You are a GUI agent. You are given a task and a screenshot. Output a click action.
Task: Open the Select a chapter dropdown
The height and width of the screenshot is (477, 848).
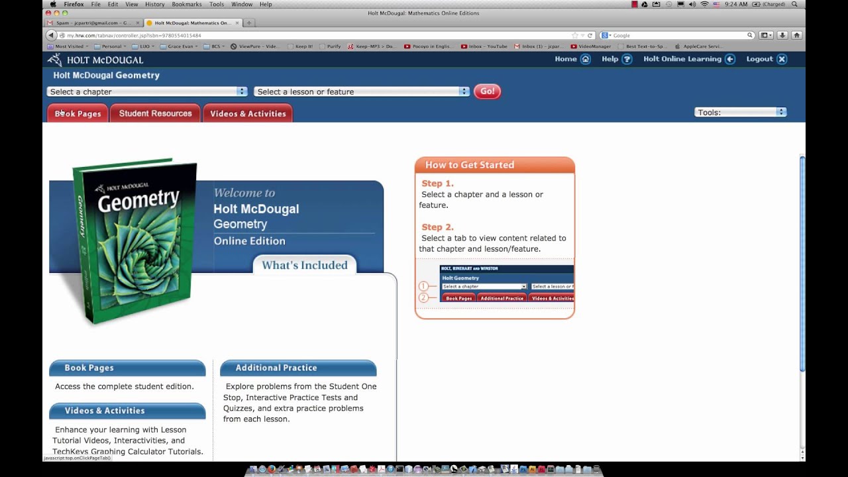147,91
